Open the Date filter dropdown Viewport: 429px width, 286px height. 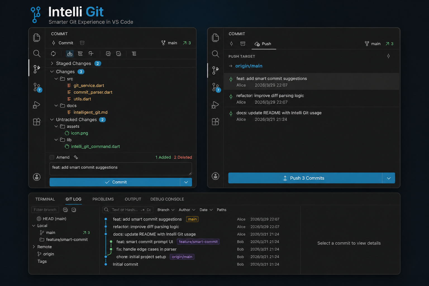tap(206, 210)
